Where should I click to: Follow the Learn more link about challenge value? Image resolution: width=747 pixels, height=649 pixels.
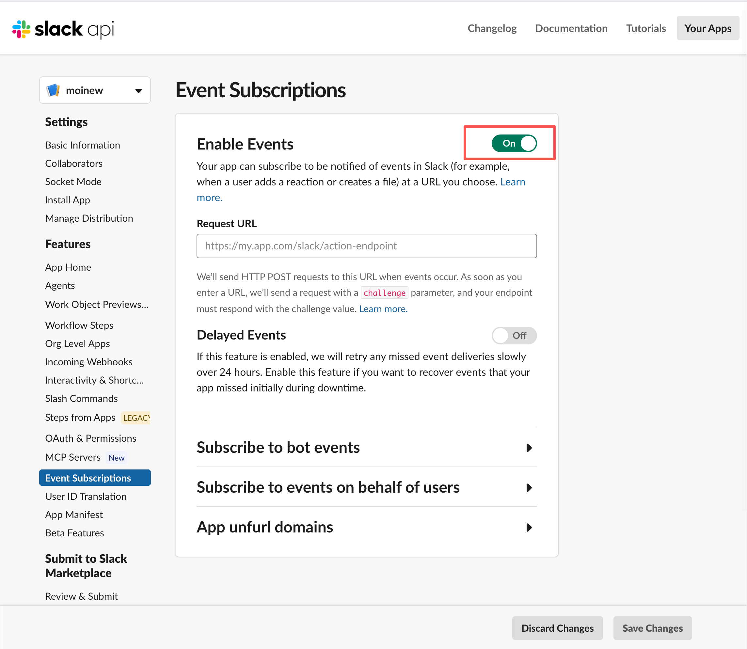(x=383, y=309)
